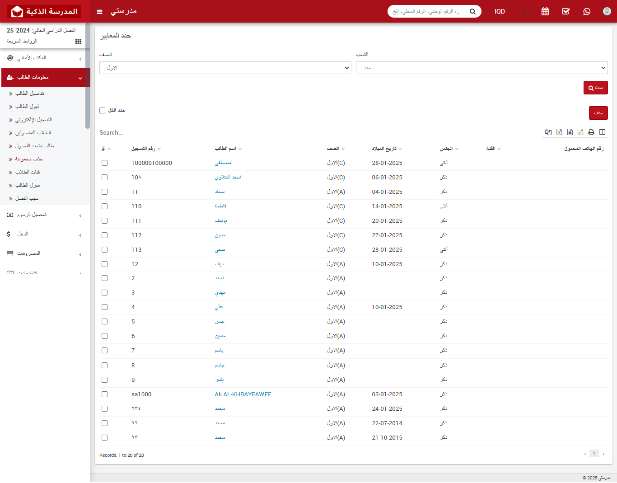Tick the checkbox for registration 100000100000

pyautogui.click(x=105, y=163)
